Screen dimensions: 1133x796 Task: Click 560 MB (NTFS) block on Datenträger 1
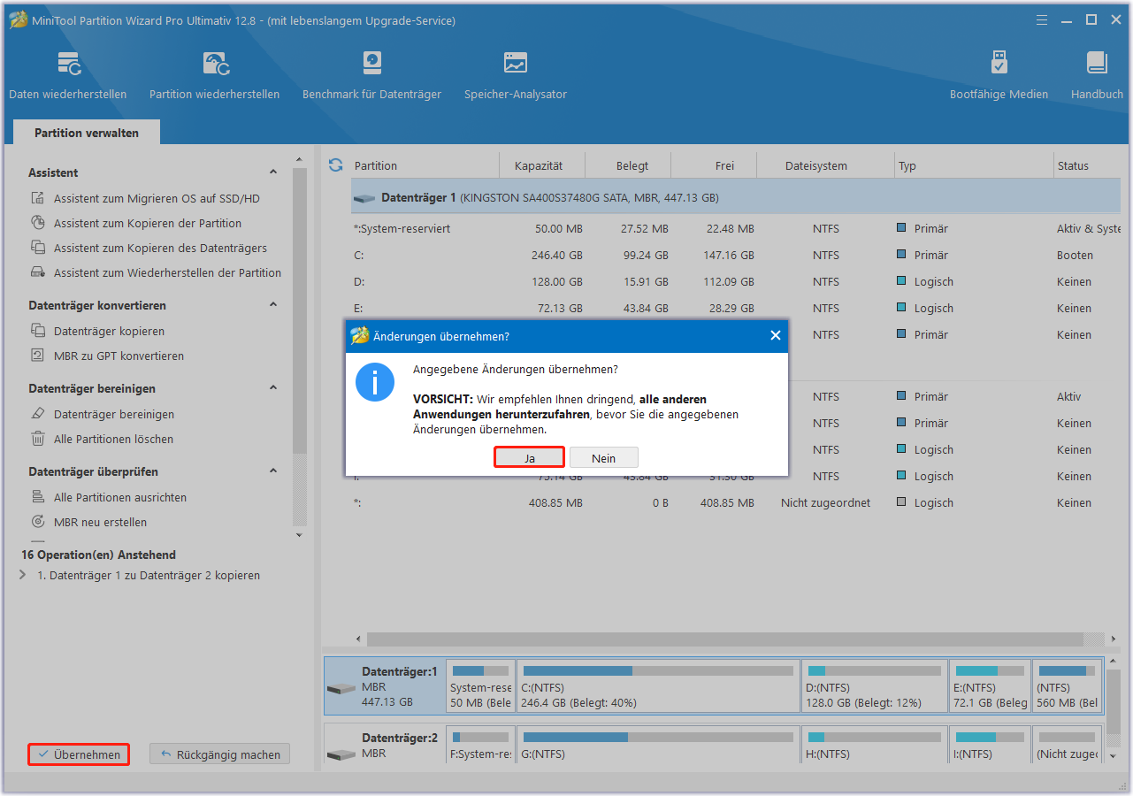(1068, 686)
